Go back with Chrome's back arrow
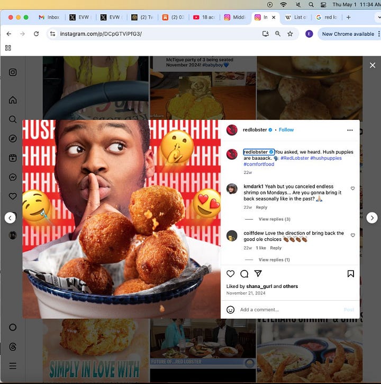381x384 pixels. (9, 34)
